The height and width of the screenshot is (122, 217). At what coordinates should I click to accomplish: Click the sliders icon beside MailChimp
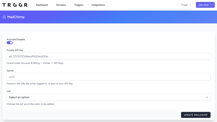click(x=4, y=17)
